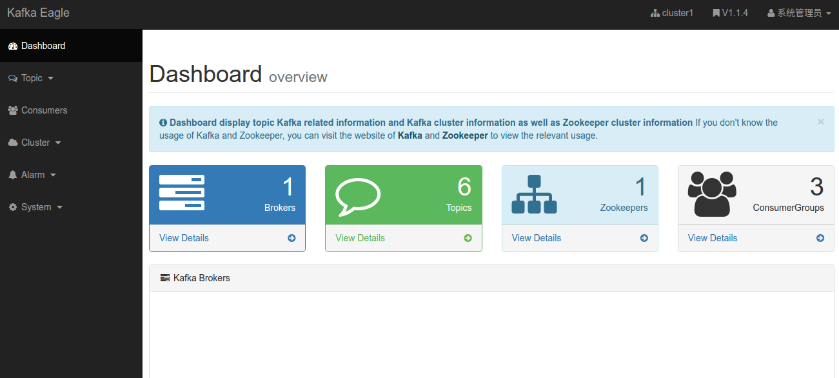Open the Topic sidebar menu label
The width and height of the screenshot is (839, 378).
pos(32,78)
